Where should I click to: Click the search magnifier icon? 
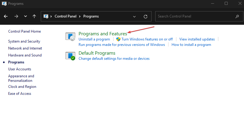[237, 16]
